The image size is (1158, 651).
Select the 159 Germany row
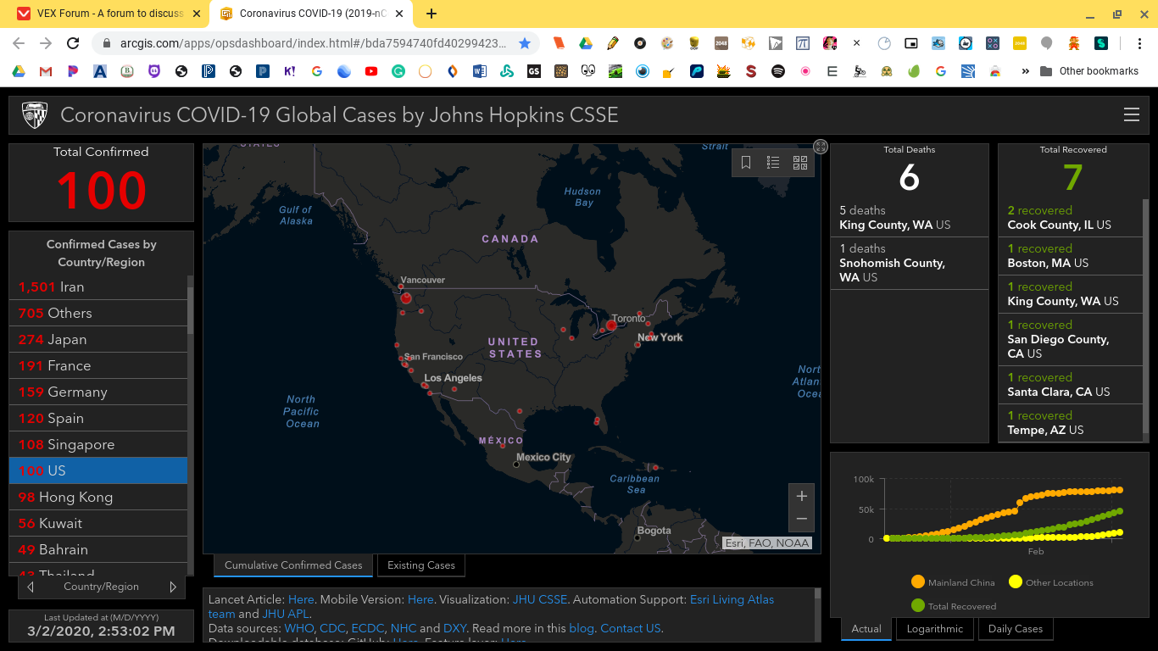pos(98,392)
